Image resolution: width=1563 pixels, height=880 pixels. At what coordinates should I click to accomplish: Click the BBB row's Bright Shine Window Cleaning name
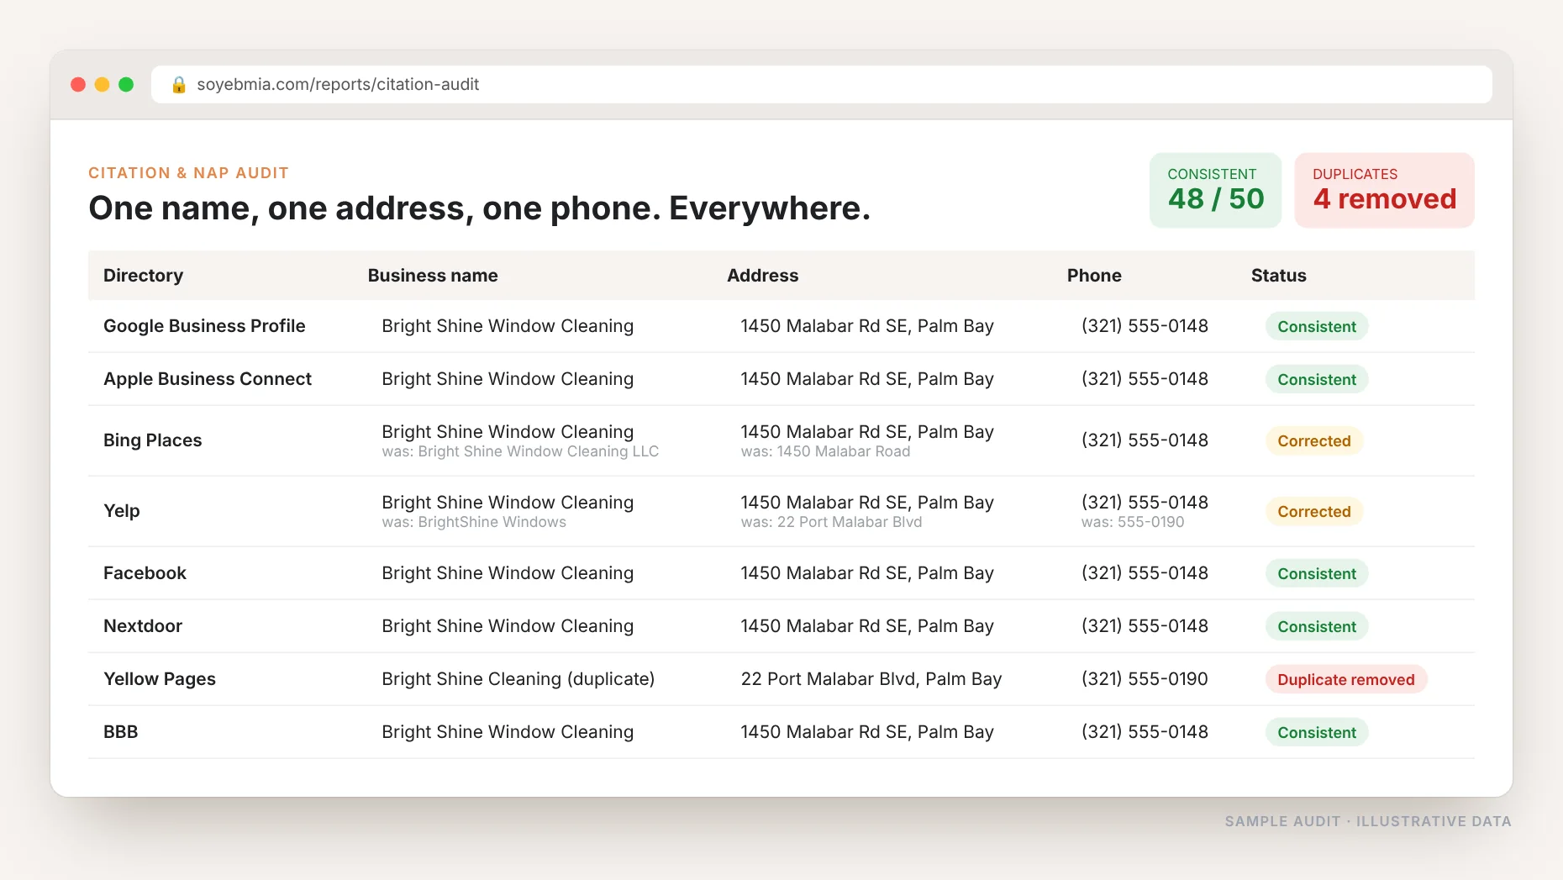508,732
